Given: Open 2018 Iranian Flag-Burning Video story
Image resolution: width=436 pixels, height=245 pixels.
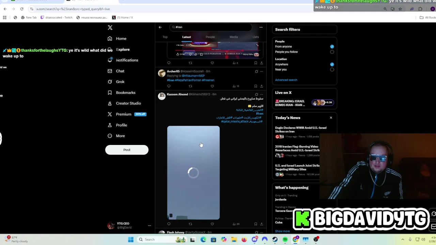Looking at the screenshot, I should [297, 148].
